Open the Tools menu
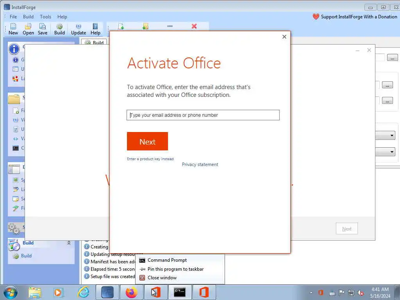 pyautogui.click(x=45, y=17)
